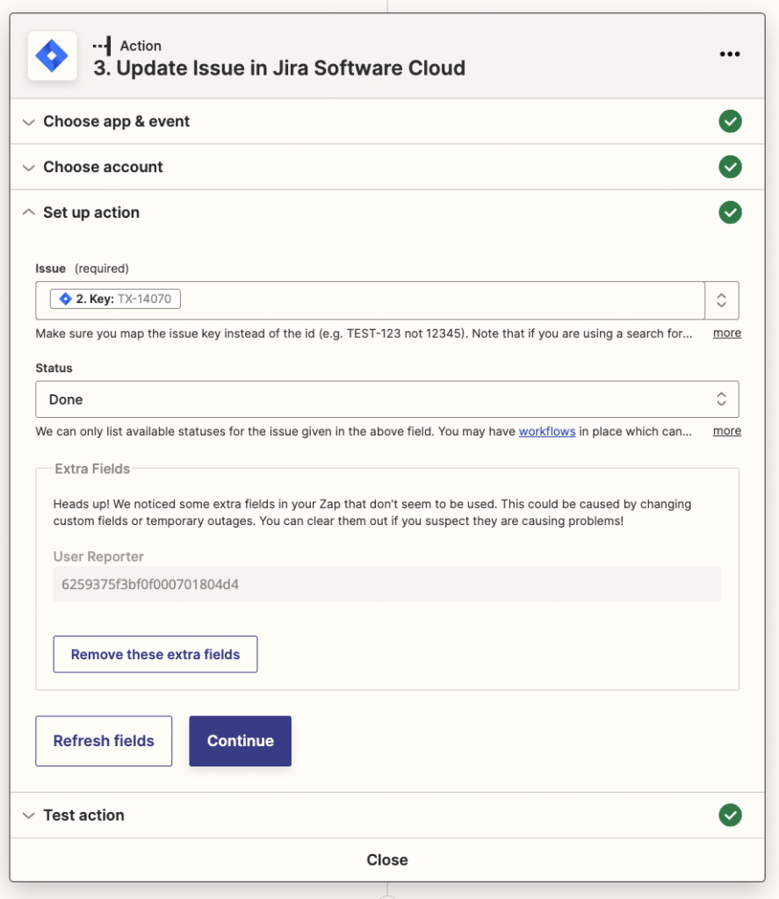
Task: Open the Issue field dropdown arrows
Action: (x=722, y=300)
